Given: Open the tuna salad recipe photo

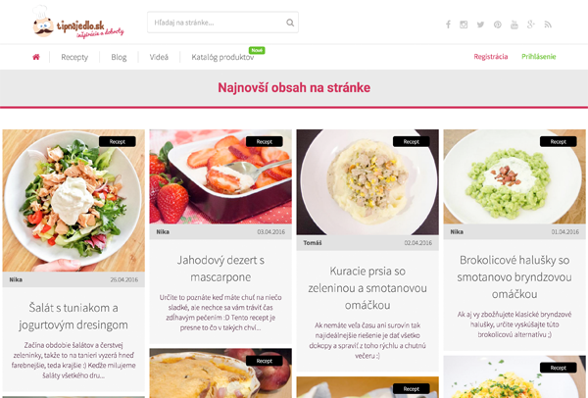Looking at the screenshot, I should (x=73, y=201).
